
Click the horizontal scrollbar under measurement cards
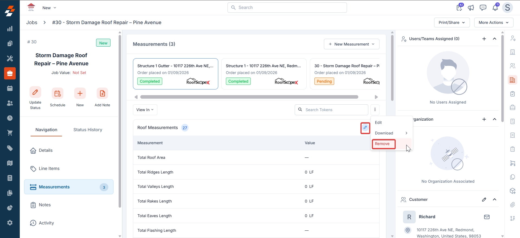pos(249,97)
